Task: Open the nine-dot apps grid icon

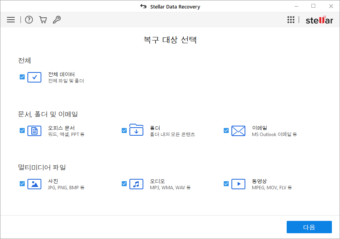Action: 291,20
